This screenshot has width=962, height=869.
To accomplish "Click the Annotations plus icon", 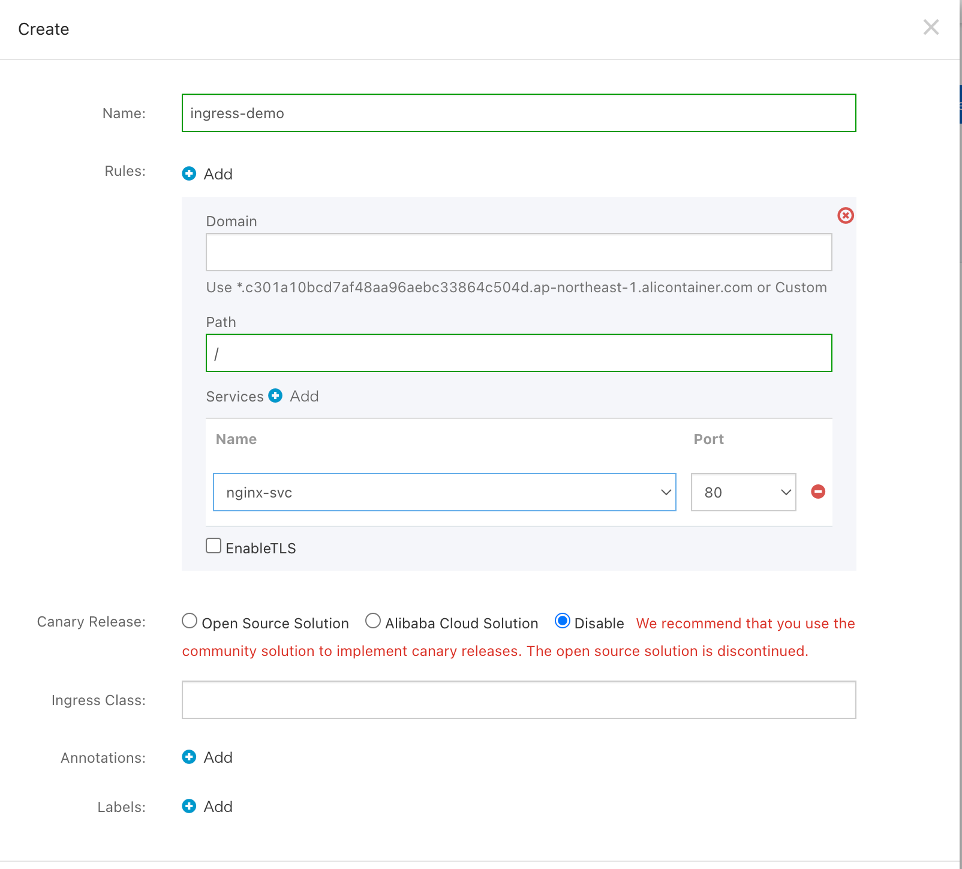I will [x=189, y=757].
